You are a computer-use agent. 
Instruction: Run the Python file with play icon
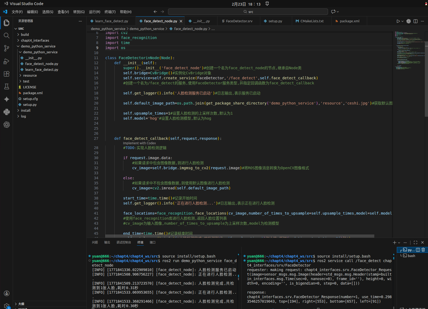point(398,21)
